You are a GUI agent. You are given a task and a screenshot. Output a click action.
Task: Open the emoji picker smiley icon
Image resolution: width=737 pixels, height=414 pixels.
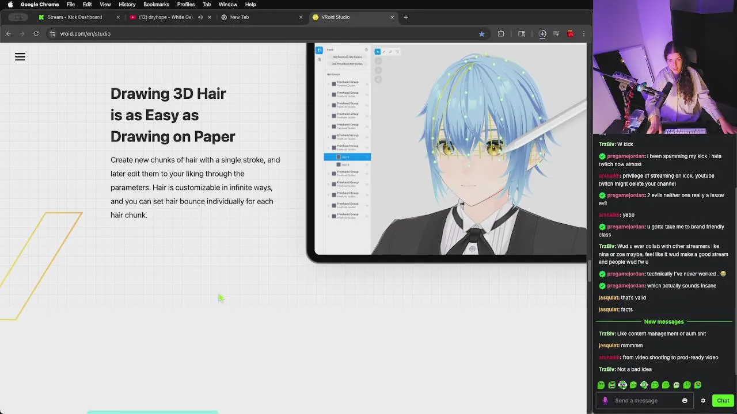[685, 401]
